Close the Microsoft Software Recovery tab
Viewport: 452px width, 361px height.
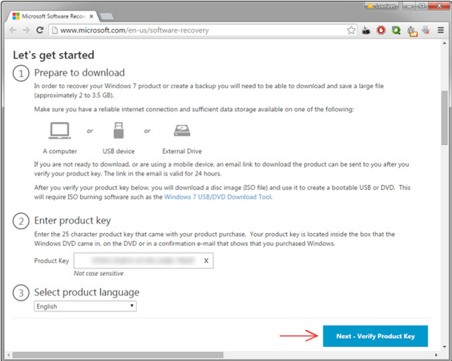click(91, 16)
